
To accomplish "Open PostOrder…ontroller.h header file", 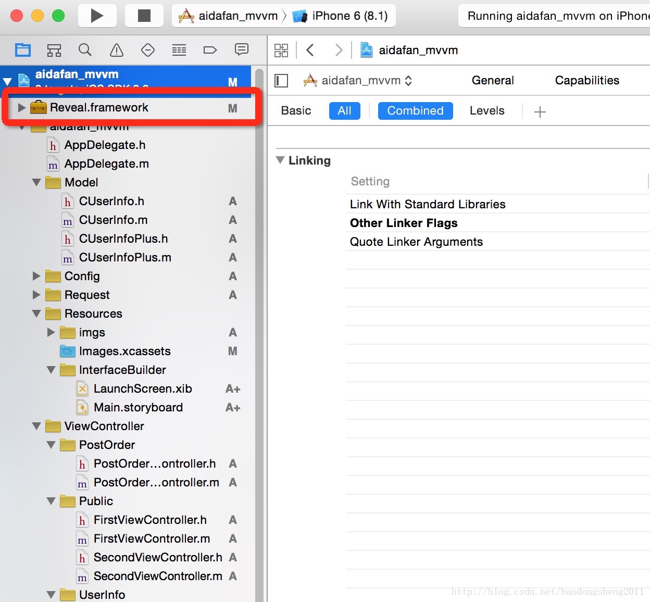I will pyautogui.click(x=155, y=463).
